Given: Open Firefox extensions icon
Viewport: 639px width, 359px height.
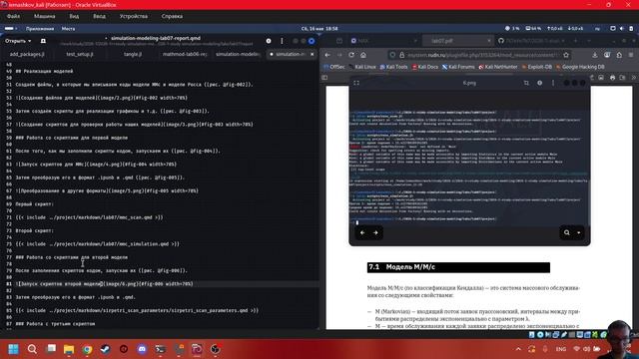Looking at the screenshot, I should point(619,55).
